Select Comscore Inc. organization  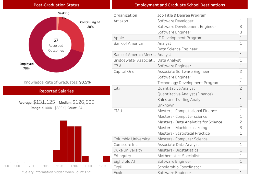(x=126, y=144)
